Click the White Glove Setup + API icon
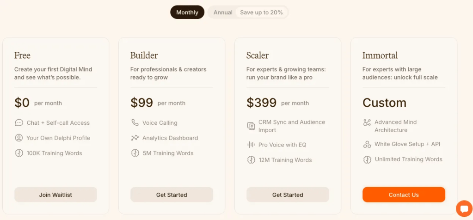Image resolution: width=473 pixels, height=220 pixels. point(367,144)
